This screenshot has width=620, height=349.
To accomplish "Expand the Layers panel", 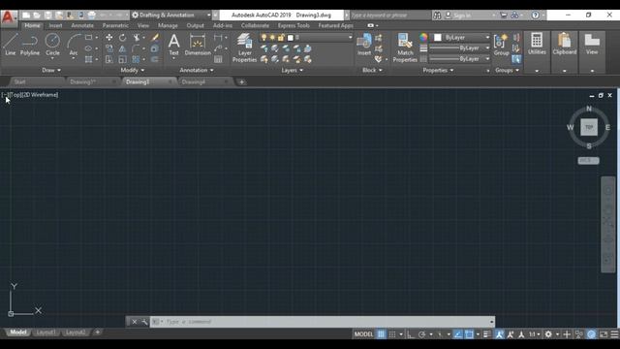I will click(293, 70).
